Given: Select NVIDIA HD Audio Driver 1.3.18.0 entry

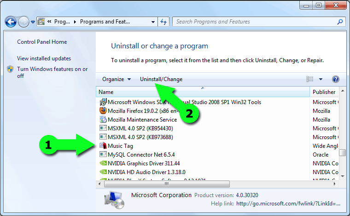Looking at the screenshot, I should pos(146,172).
